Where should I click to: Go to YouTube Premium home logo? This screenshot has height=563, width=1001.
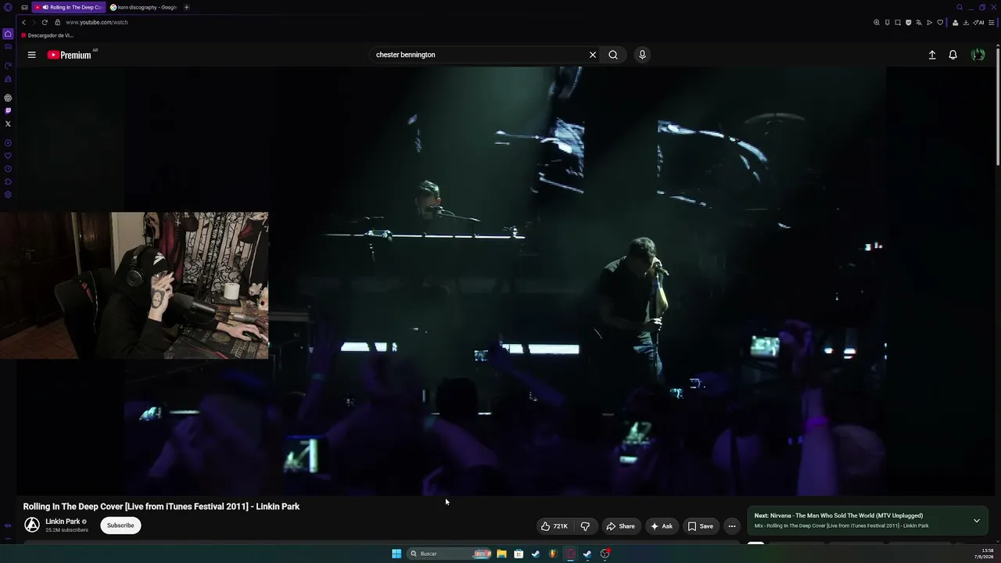(x=70, y=55)
